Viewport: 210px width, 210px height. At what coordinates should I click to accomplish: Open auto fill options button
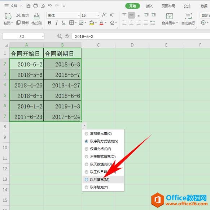click(84, 125)
